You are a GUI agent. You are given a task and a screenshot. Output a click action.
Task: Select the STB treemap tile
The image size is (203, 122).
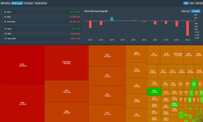click(137, 70)
